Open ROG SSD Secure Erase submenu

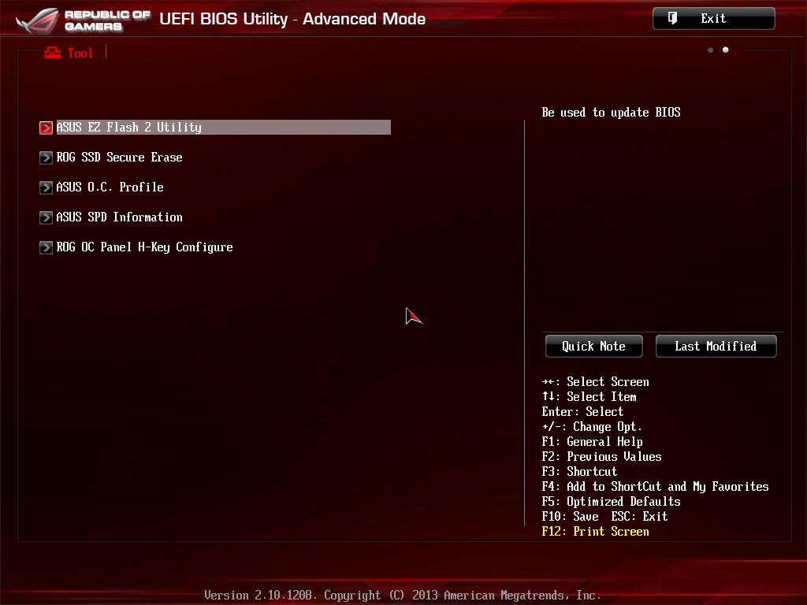(x=120, y=158)
